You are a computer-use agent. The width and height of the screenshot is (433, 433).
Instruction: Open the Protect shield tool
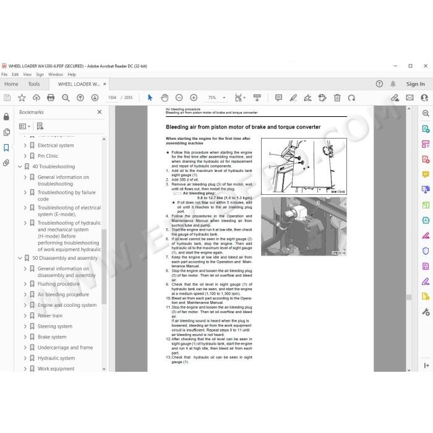click(x=426, y=251)
